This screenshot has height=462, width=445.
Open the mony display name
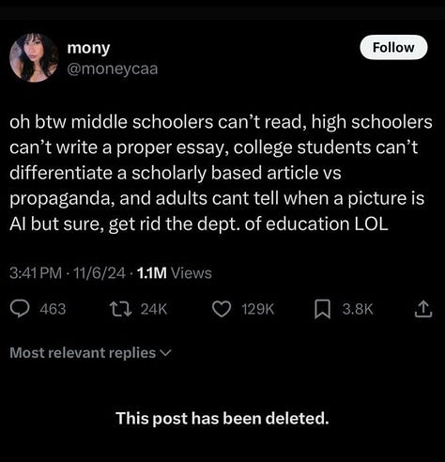point(88,48)
